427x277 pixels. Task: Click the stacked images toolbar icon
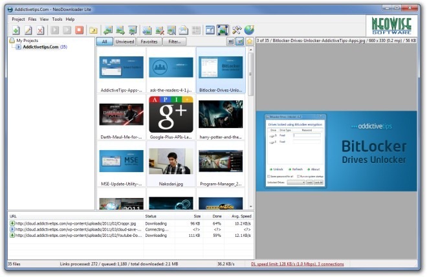coord(171,30)
